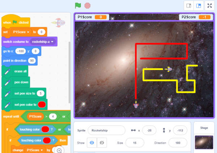Click the red pen color swatch
The height and width of the screenshot is (153, 217).
42,105
